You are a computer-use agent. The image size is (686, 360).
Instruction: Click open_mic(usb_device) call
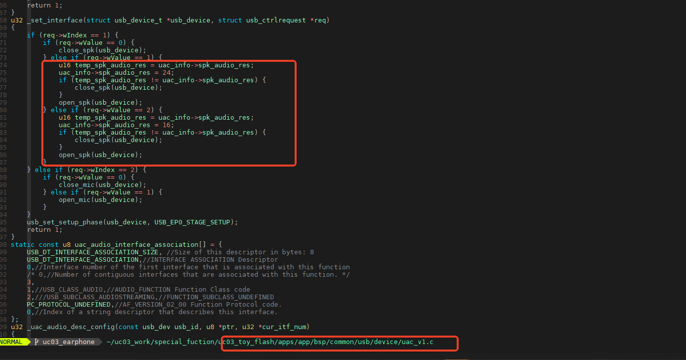coord(100,200)
